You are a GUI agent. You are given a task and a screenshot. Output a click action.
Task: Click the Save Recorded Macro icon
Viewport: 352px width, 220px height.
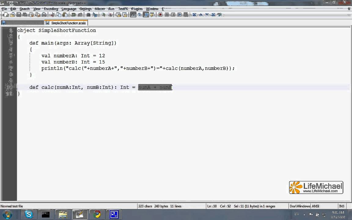pos(186,15)
